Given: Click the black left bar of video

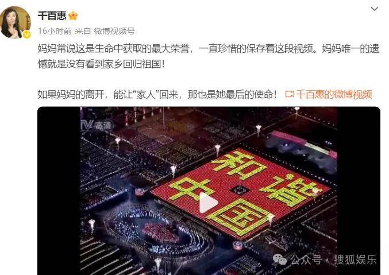Looking at the screenshot, I should coord(59,191).
